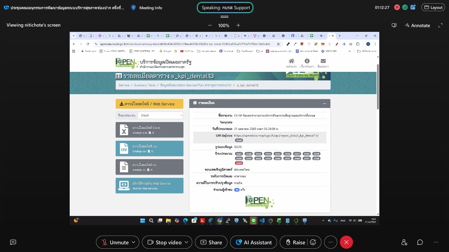
Task: Stop video camera
Action: [x=164, y=242]
